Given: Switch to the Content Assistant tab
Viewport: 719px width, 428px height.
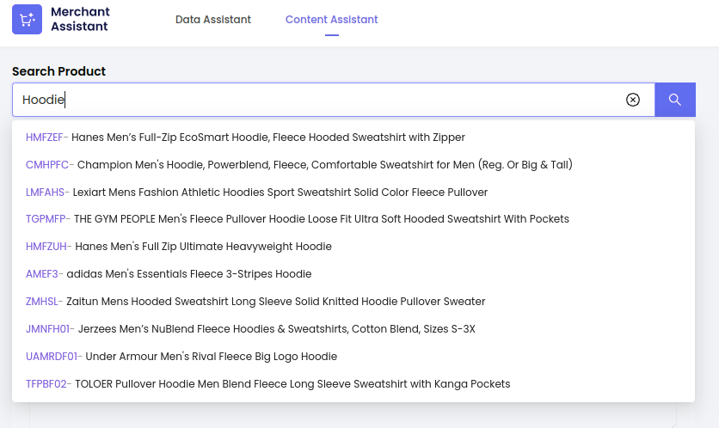Looking at the screenshot, I should click(x=331, y=20).
